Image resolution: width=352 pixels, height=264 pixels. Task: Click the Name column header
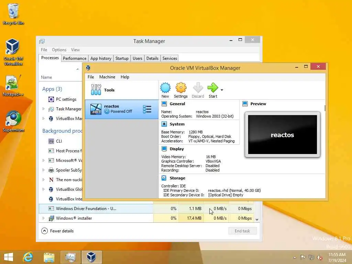click(46, 77)
